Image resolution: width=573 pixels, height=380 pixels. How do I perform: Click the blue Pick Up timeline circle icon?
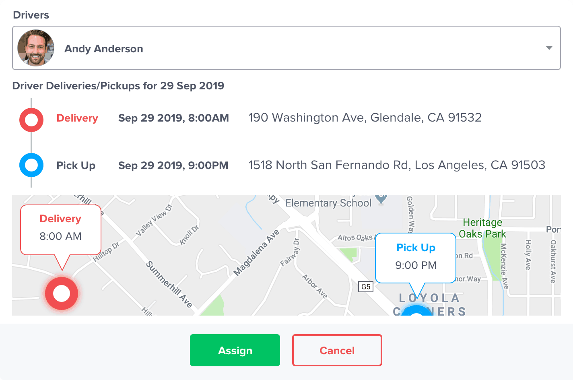pos(31,165)
